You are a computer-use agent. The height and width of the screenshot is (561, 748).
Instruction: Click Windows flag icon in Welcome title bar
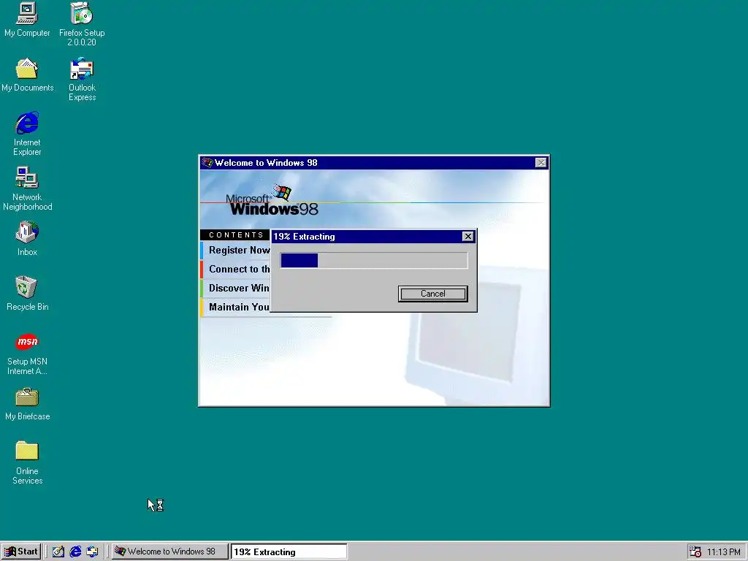click(x=207, y=163)
